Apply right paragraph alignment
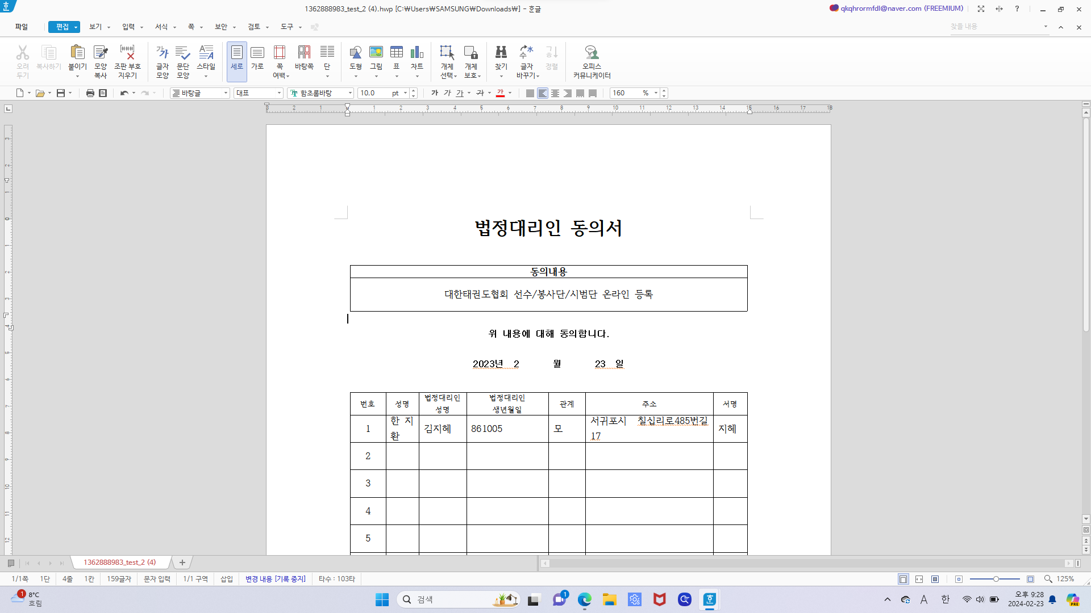 [568, 93]
